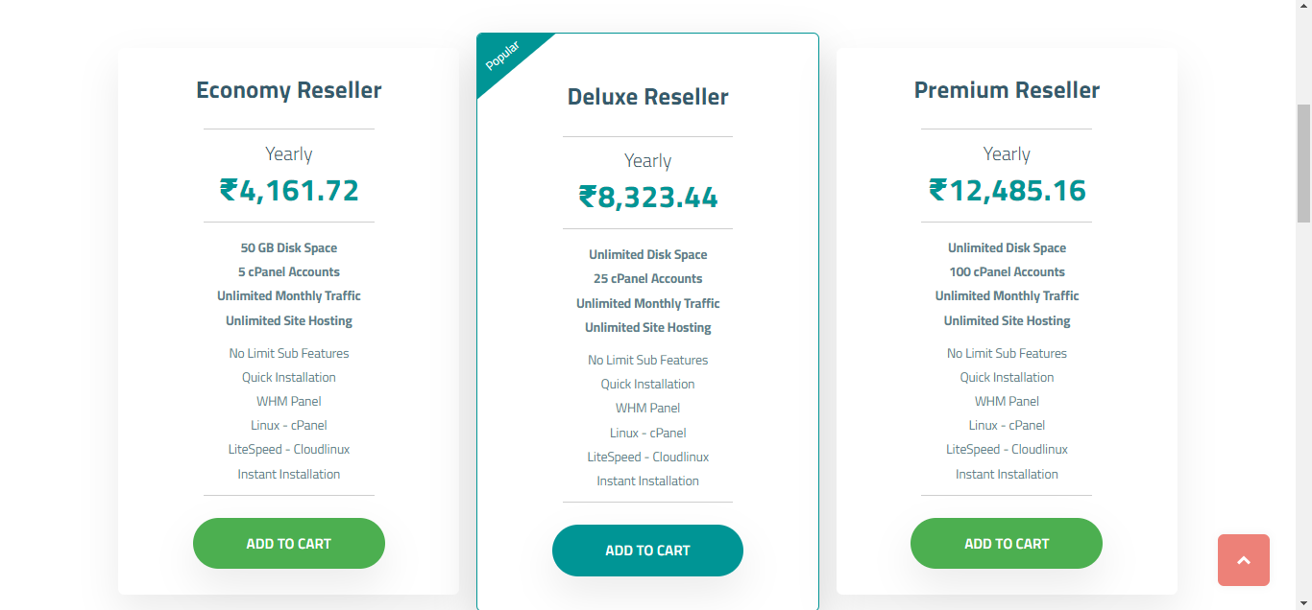Click Unlimited Disk Space under Deluxe Reseller
Screen dimensions: 1312x610
pyautogui.click(x=647, y=254)
